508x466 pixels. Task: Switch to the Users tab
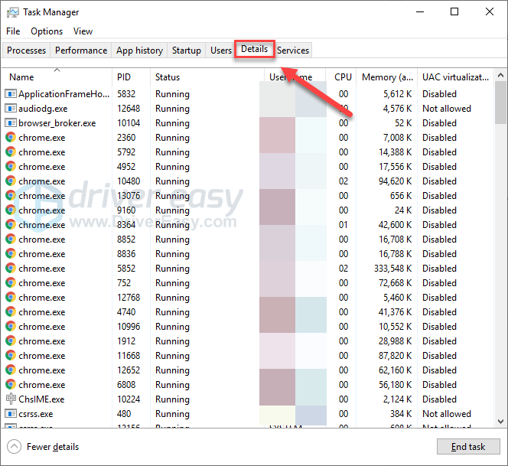pos(220,51)
